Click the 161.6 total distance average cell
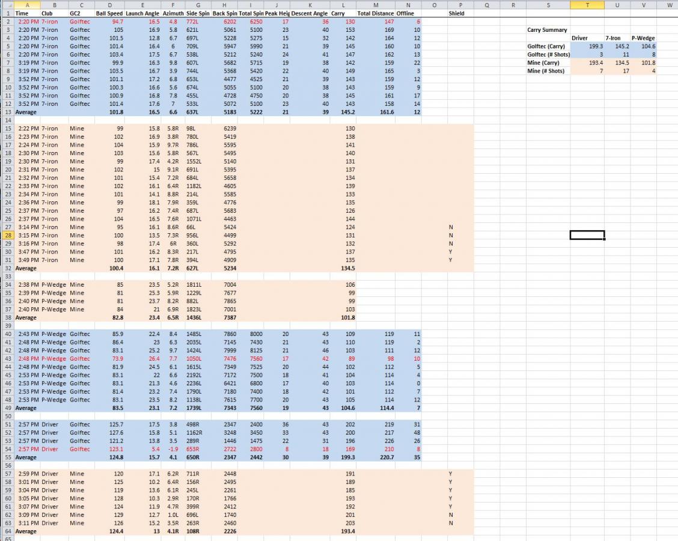 [x=376, y=112]
